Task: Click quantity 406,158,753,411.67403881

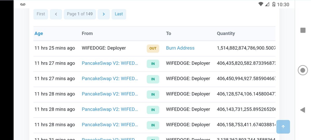Action: 246,124
